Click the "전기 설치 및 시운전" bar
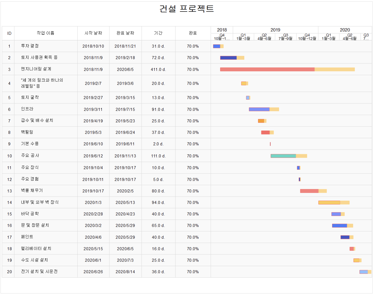 [365, 272]
